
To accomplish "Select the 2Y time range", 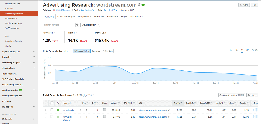I will tap(248, 50).
